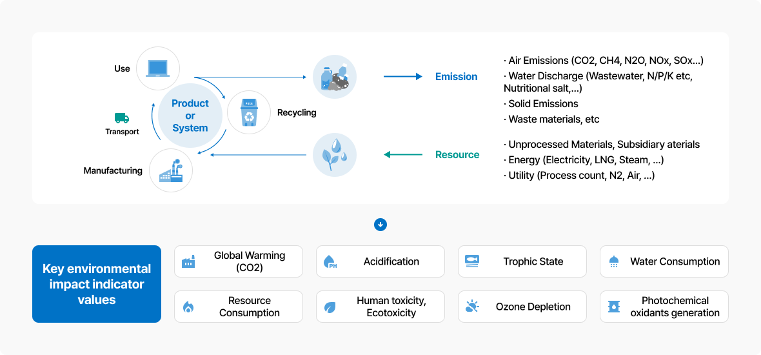Viewport: 761px width, 355px height.
Task: Click the leaf and water resource icon
Action: 334,155
